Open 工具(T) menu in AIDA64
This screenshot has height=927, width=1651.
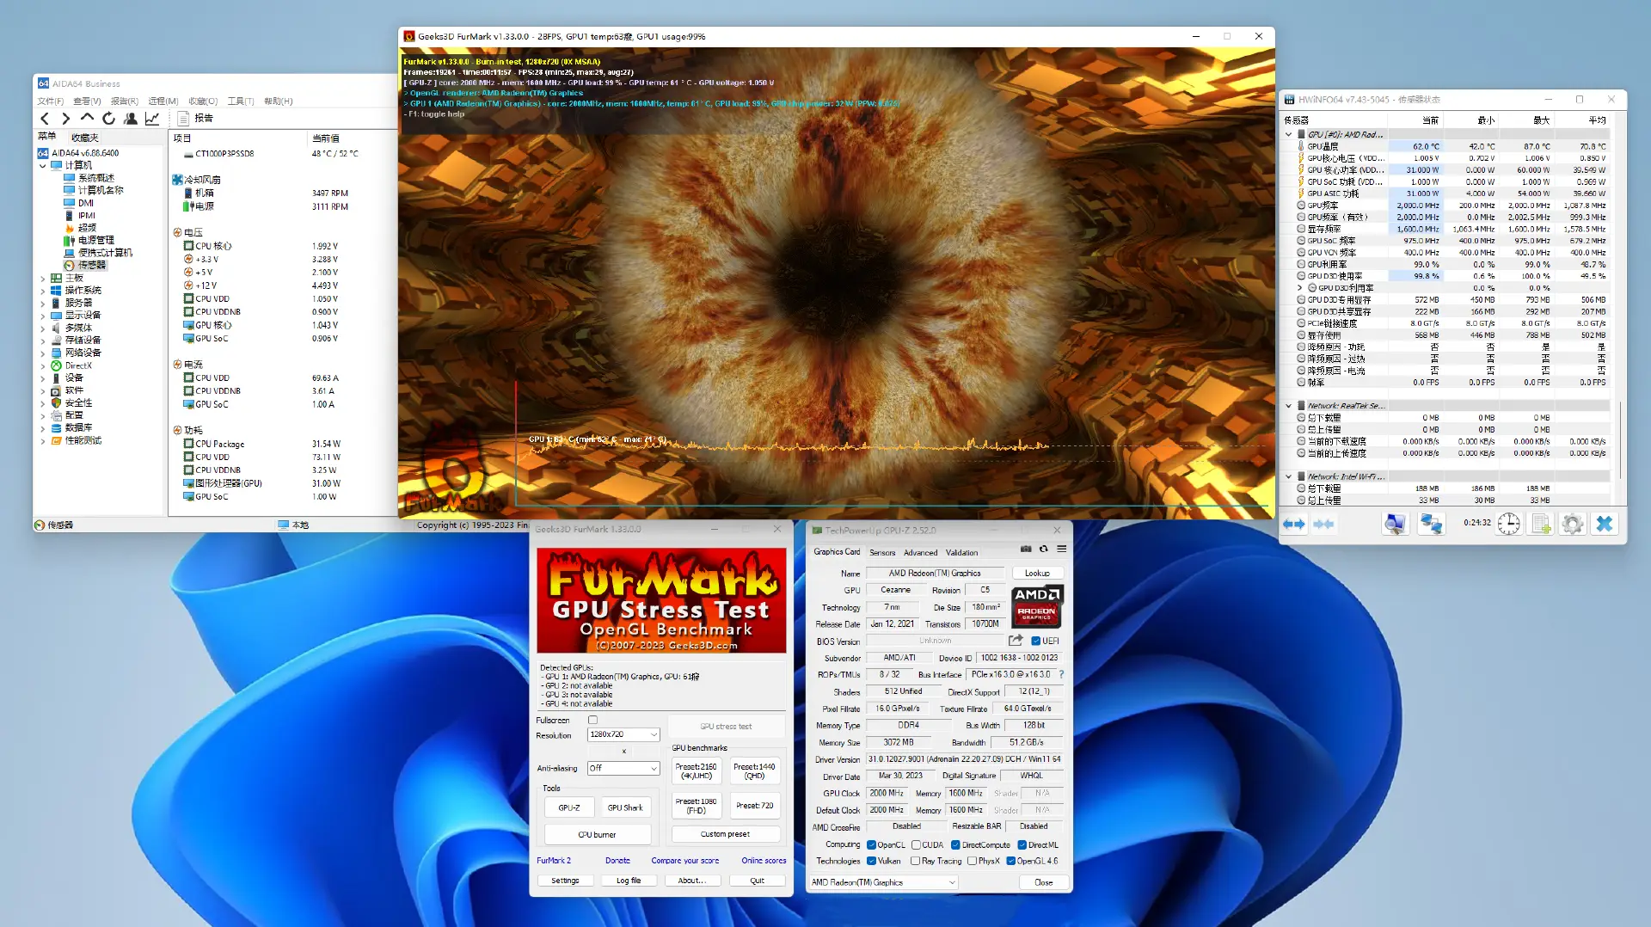241,101
